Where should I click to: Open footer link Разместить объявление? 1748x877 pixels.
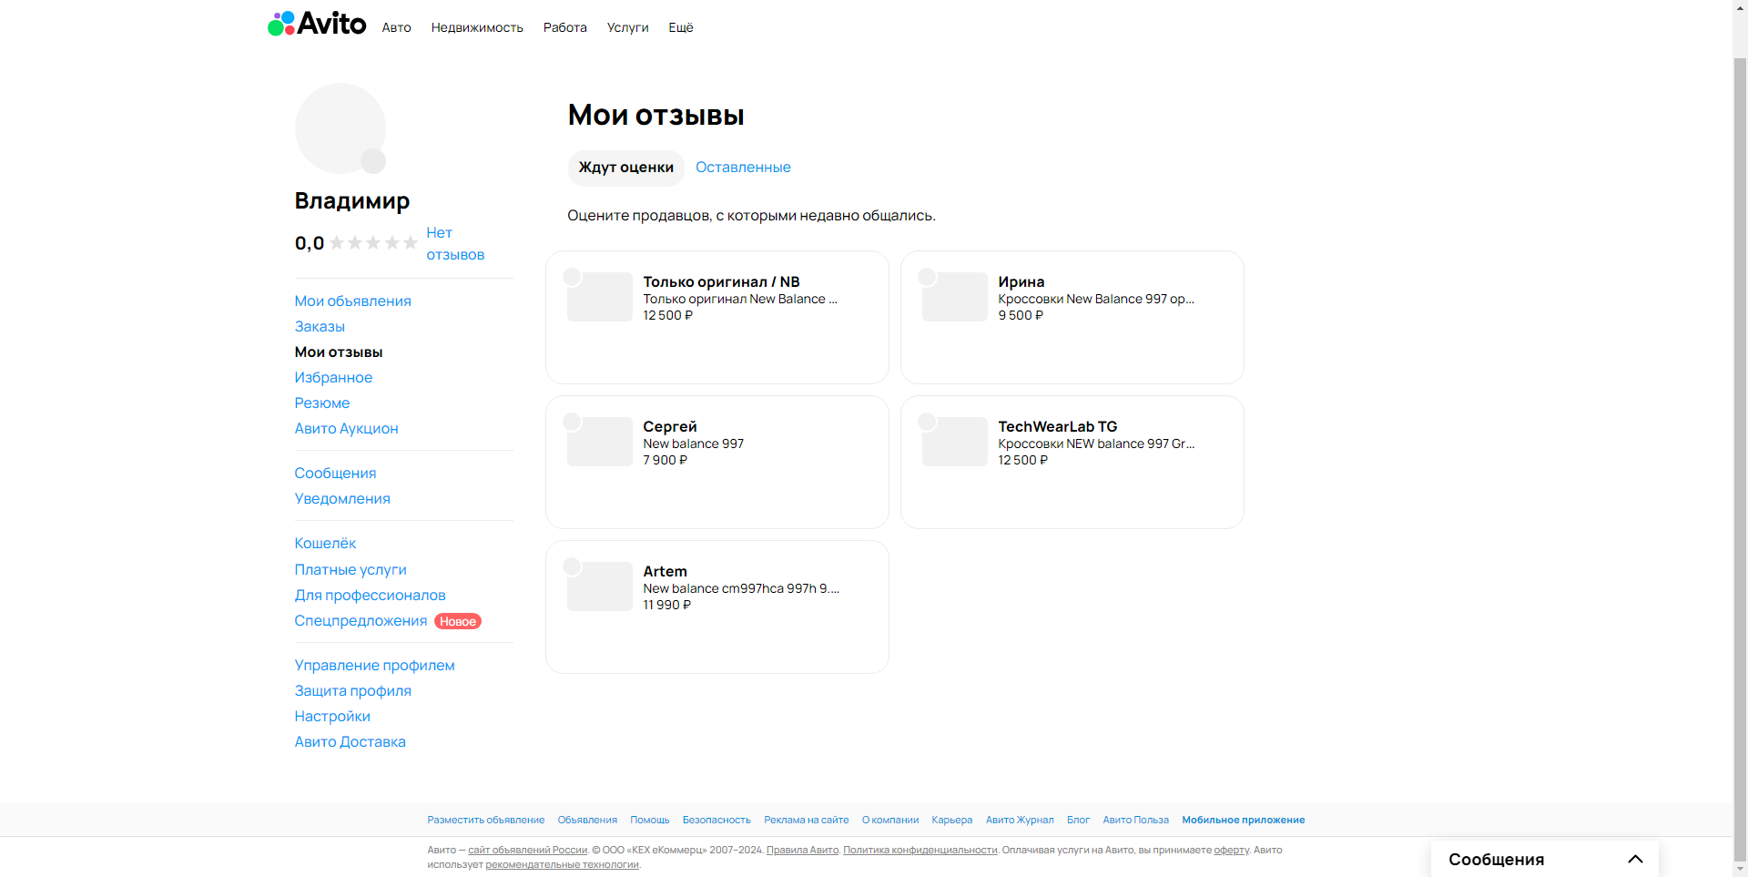(x=486, y=820)
